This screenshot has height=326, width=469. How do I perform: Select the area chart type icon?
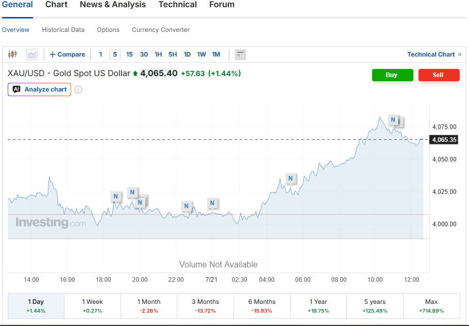click(x=32, y=55)
